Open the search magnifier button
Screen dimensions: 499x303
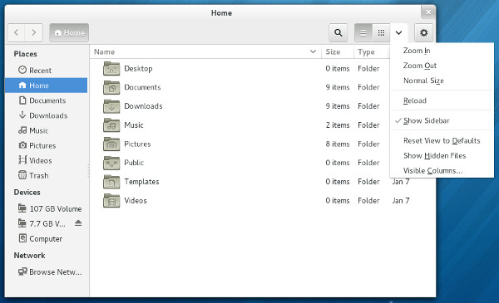pyautogui.click(x=338, y=32)
